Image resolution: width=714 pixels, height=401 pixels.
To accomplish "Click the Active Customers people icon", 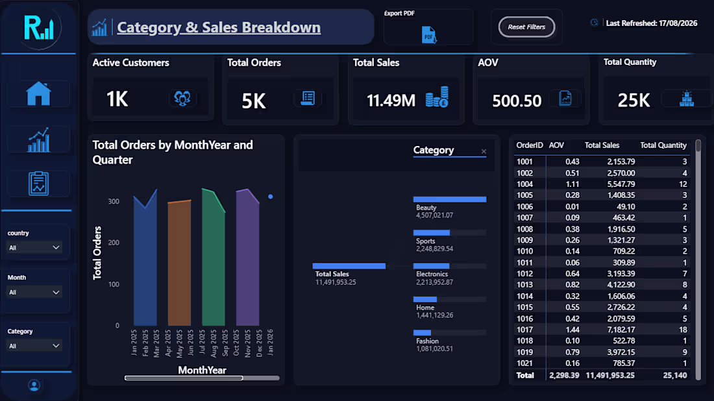I will [182, 98].
